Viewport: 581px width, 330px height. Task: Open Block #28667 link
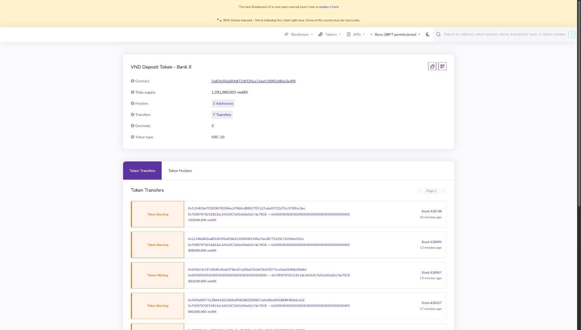(432, 272)
